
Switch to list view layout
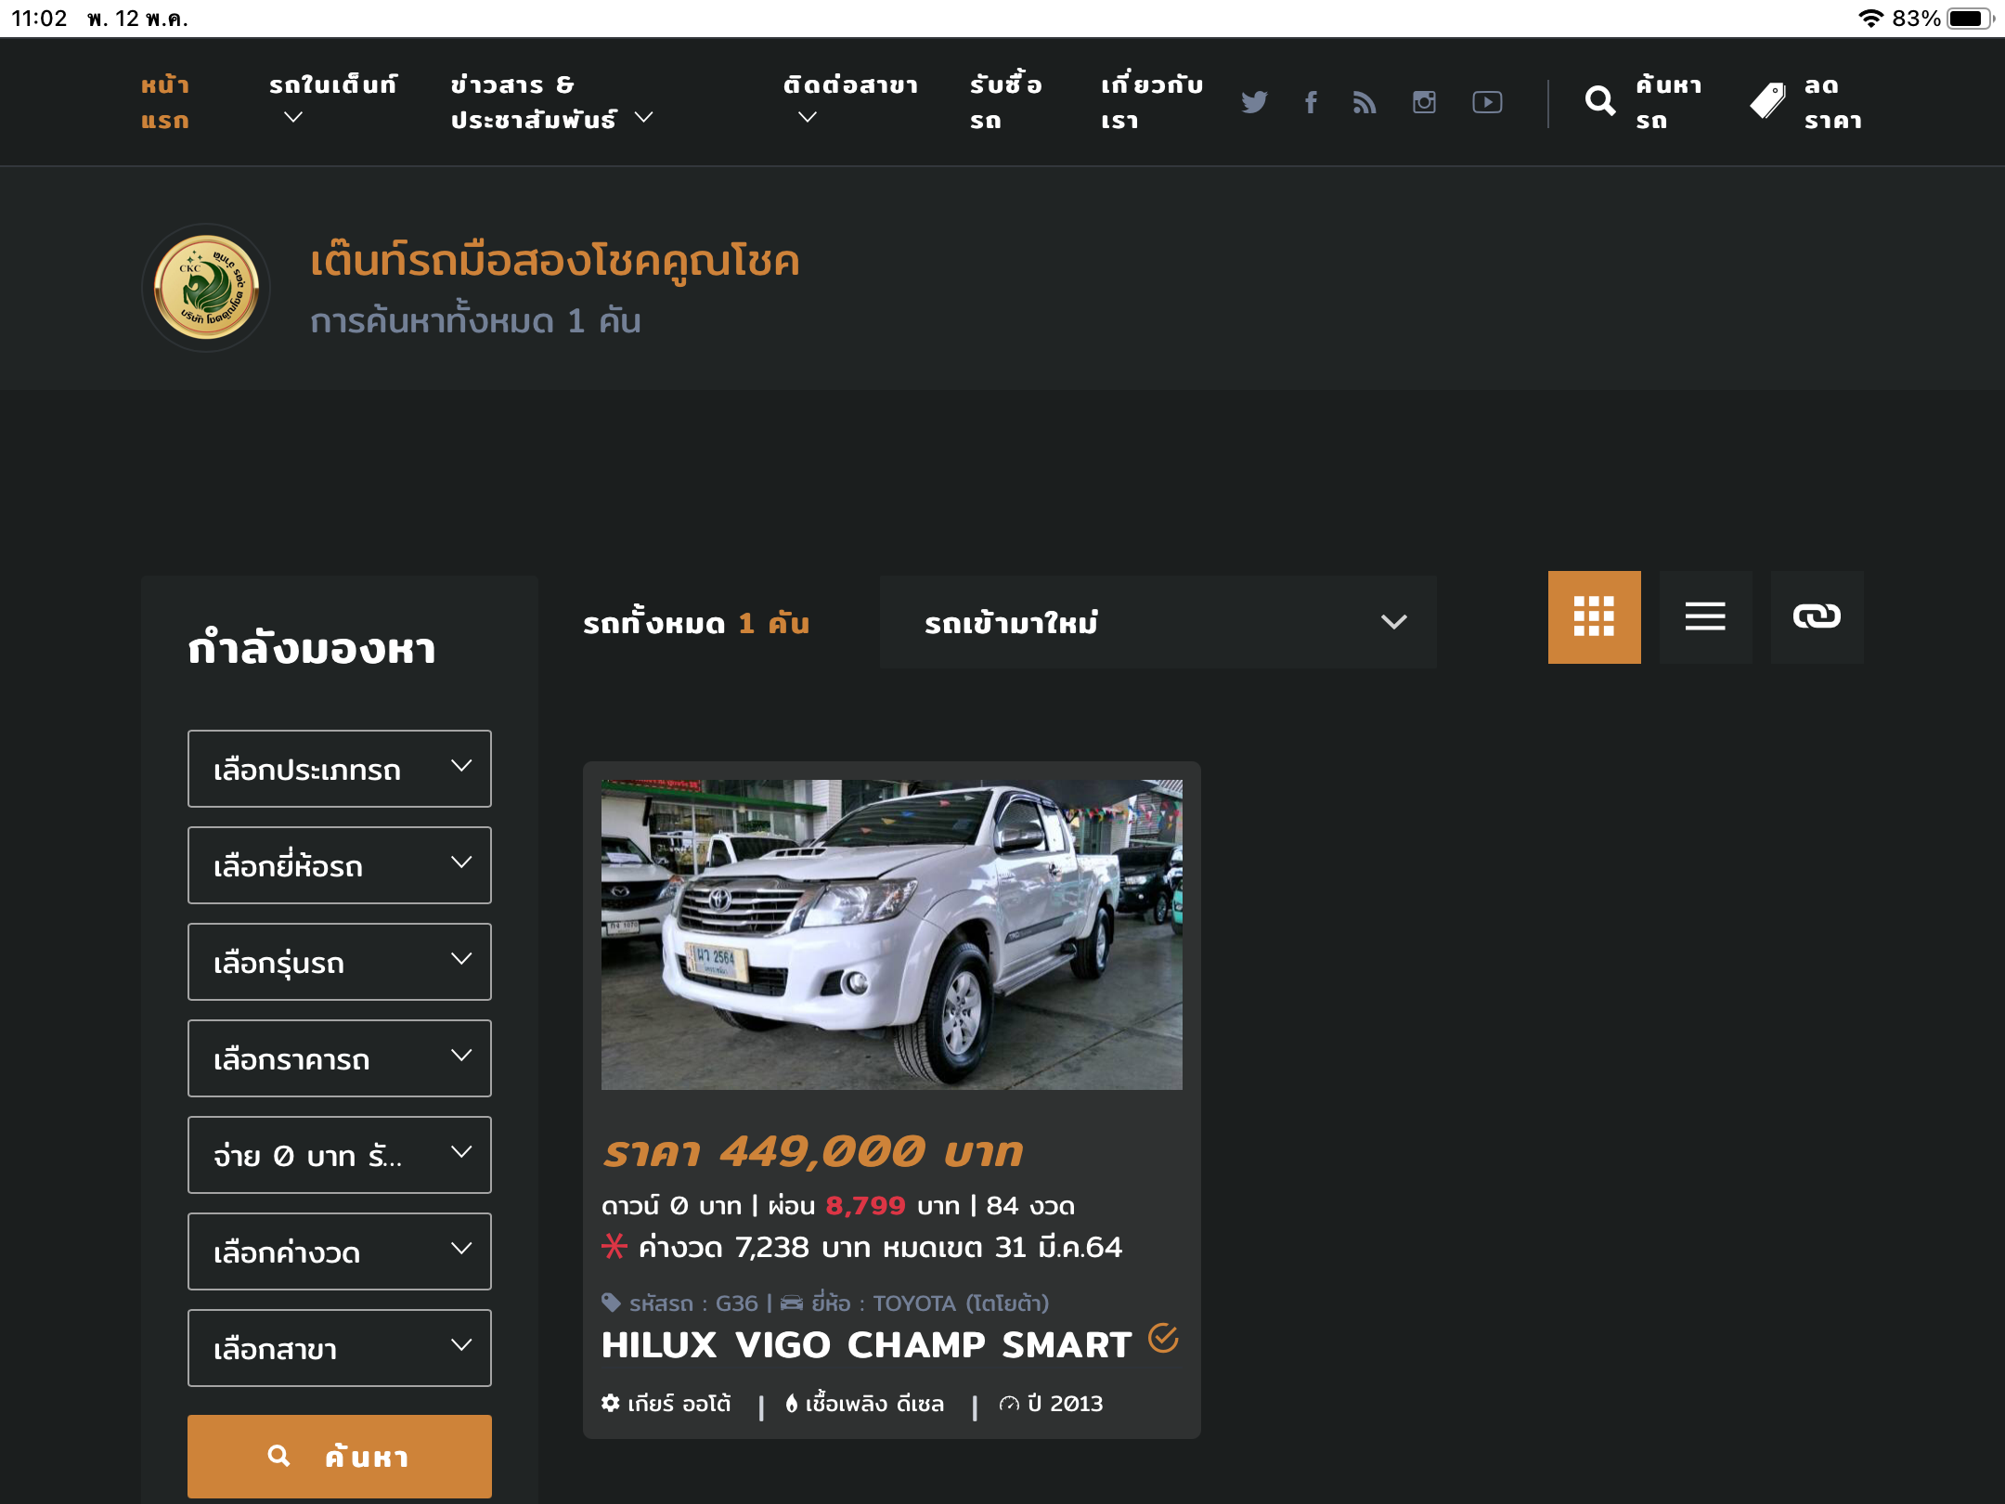(1705, 616)
